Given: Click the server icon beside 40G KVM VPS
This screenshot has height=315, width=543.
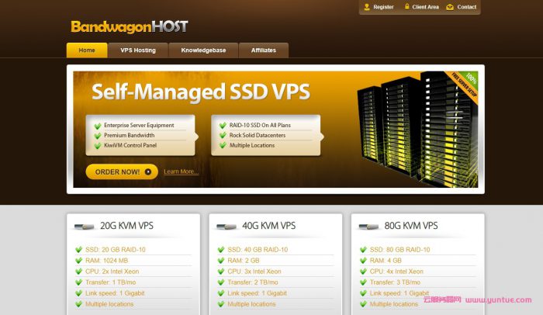Looking at the screenshot, I should pyautogui.click(x=227, y=227).
